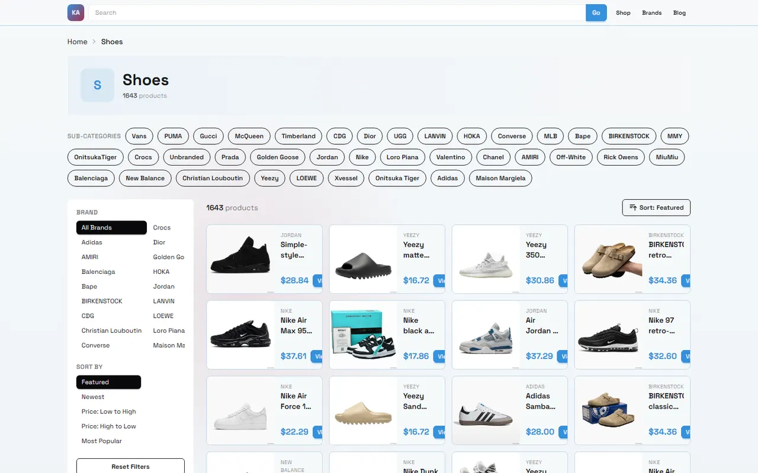Open the Sort: Featured dropdown

656,208
